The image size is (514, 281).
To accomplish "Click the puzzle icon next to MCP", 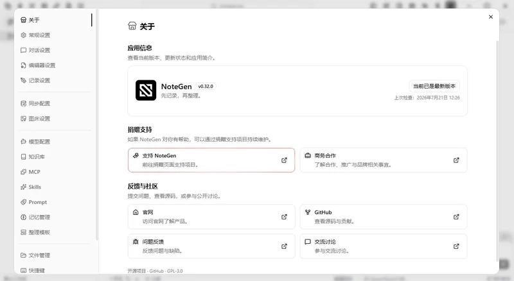I will (23, 171).
